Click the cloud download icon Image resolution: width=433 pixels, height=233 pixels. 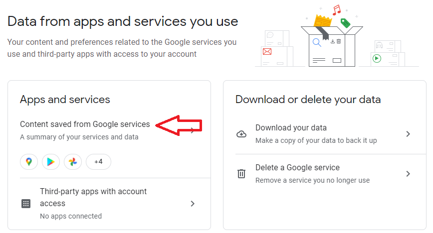(x=241, y=134)
